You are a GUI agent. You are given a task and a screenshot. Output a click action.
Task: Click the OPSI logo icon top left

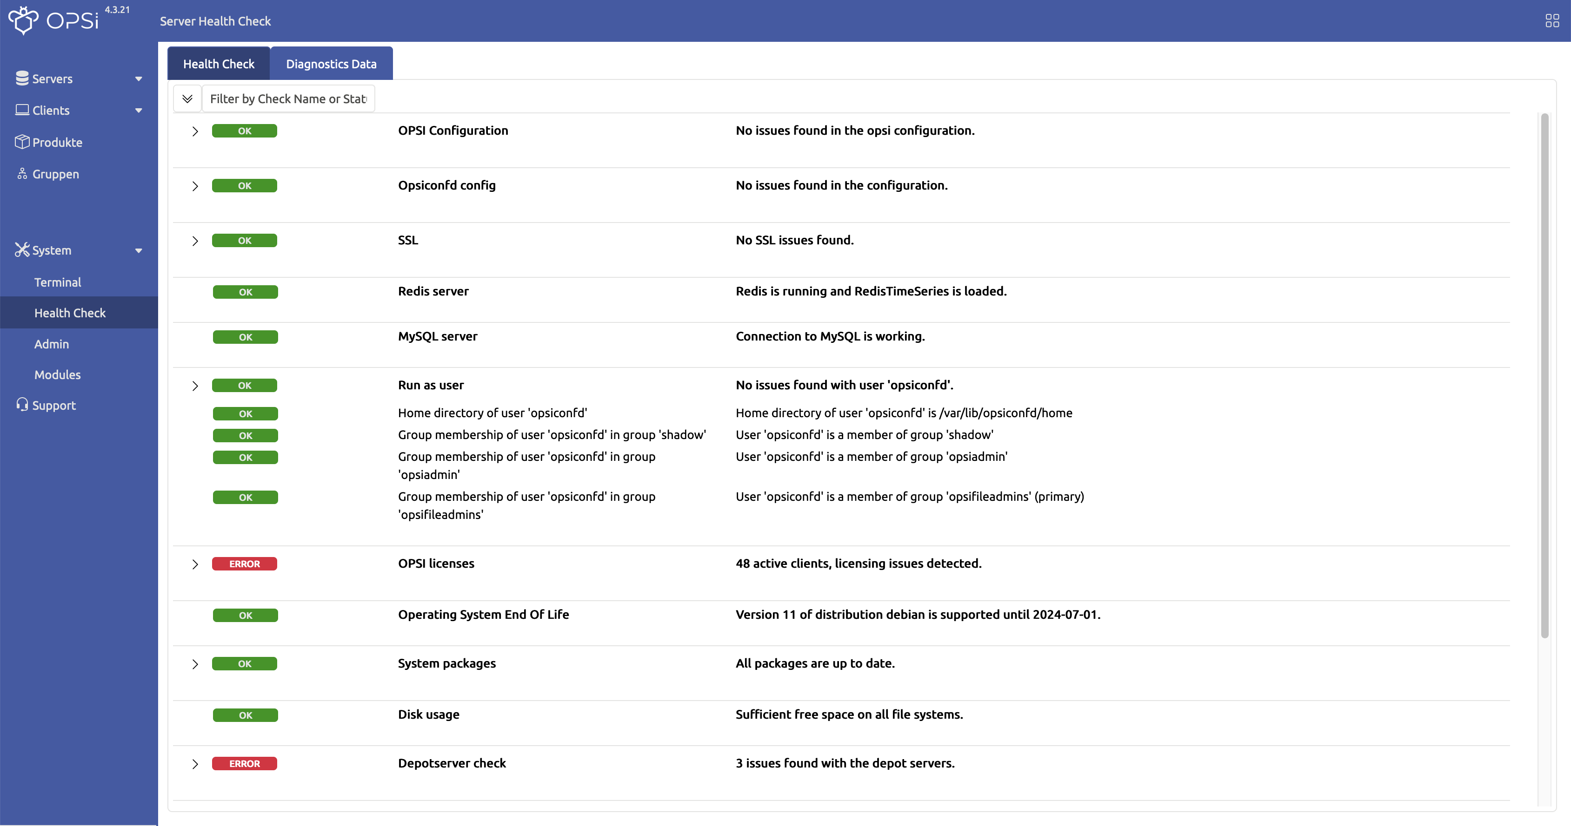tap(23, 21)
